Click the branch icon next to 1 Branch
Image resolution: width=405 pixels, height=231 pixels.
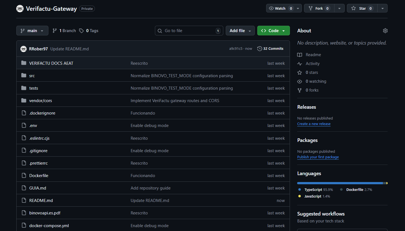[54, 30]
